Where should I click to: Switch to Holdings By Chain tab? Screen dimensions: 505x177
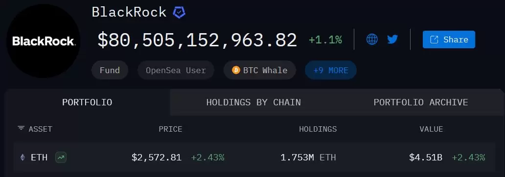(253, 102)
